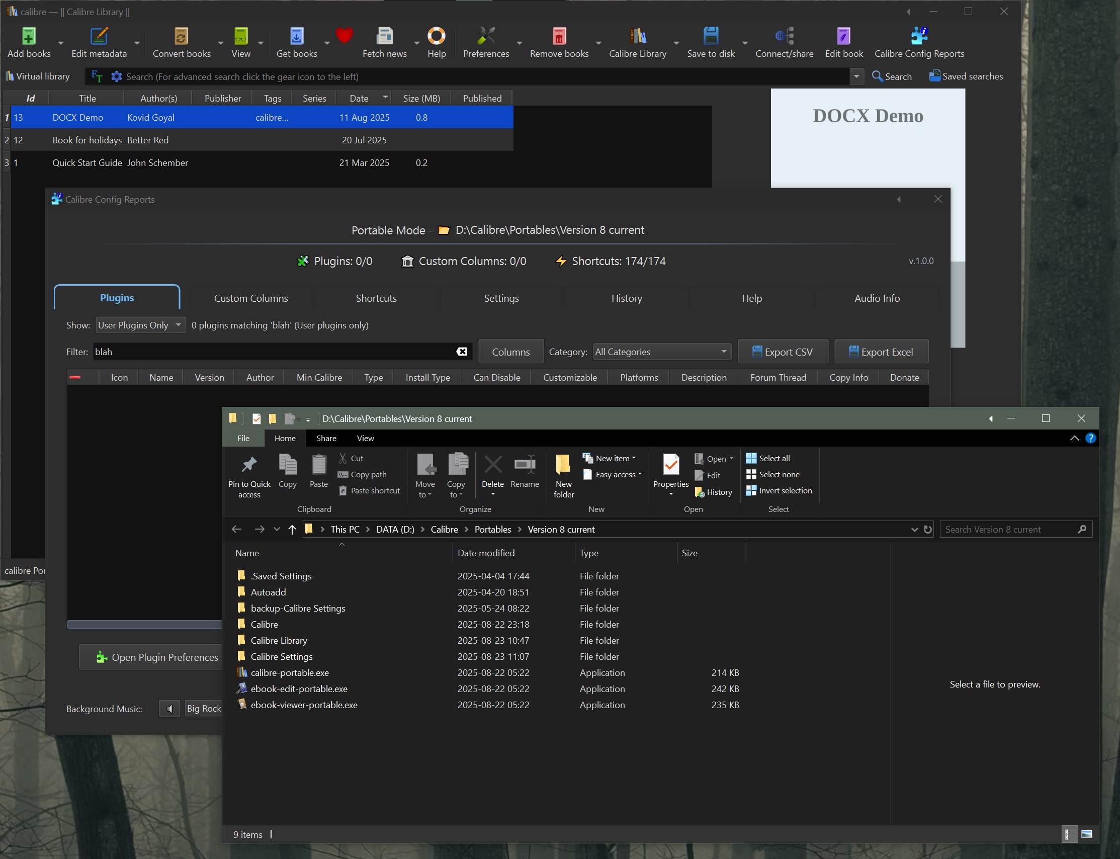The image size is (1120, 859).
Task: Click the Export CSV button
Action: click(782, 352)
